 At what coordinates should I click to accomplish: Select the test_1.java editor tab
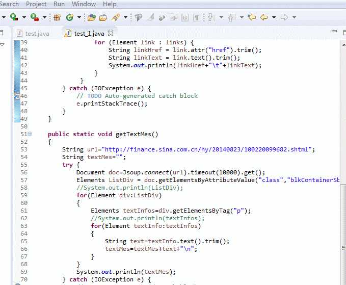(x=86, y=34)
